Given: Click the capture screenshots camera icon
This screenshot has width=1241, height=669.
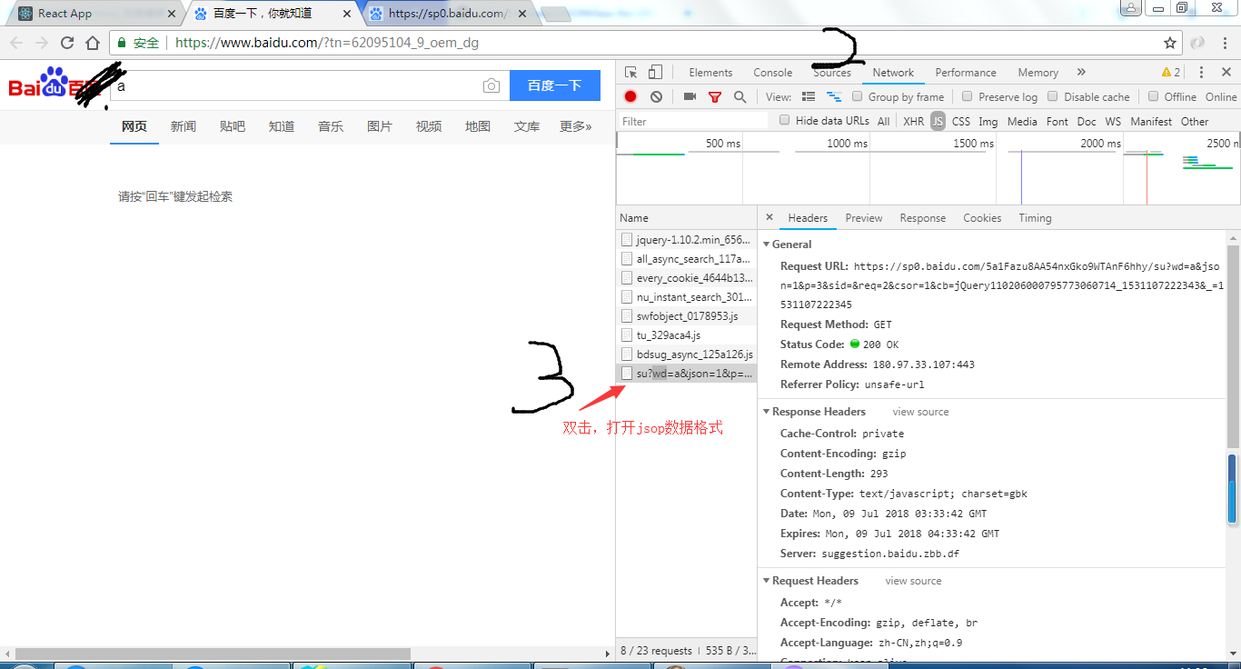Looking at the screenshot, I should 690,97.
